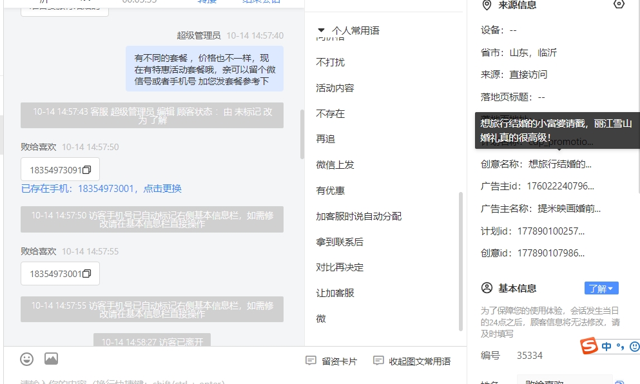This screenshot has width=640, height=384.
Task: Click the 败给喜欢 name at 14:57:50
Action: (39, 147)
